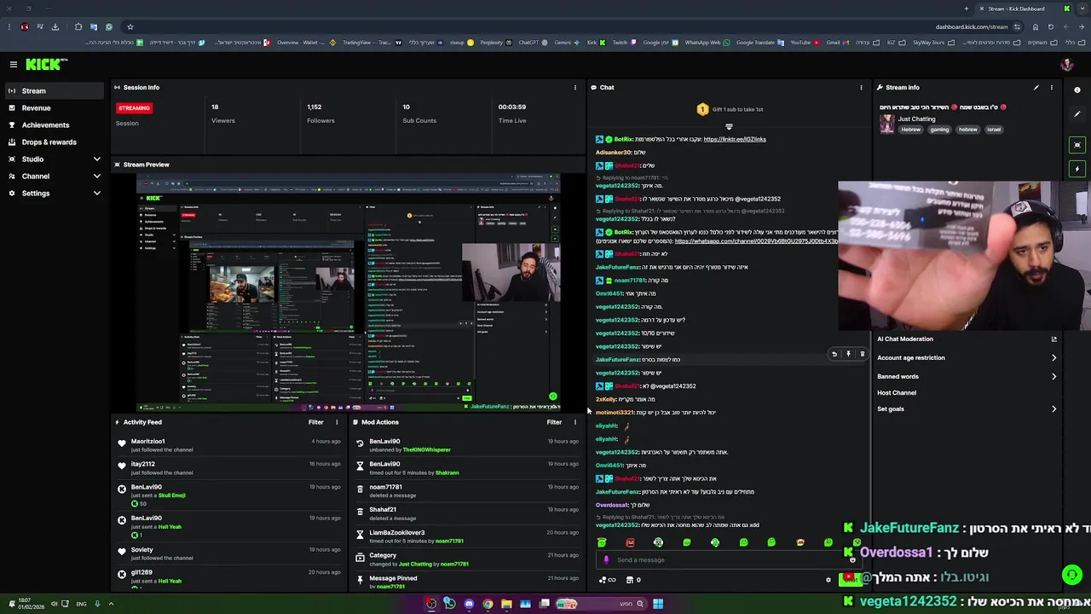Open Banned words chevron
Image resolution: width=1091 pixels, height=614 pixels.
1053,376
